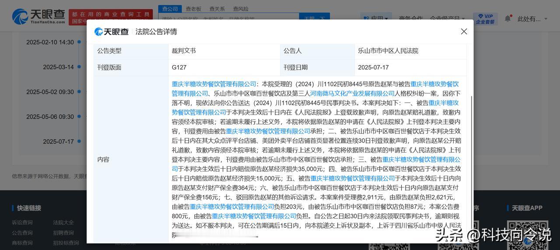The image size is (560, 250).
Task: Open the 河南微马文化产业发展有限公司 company link
Action: point(353,94)
